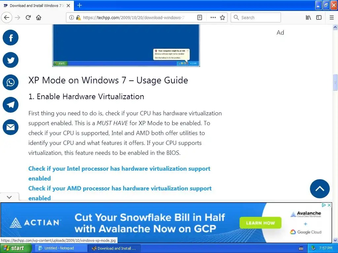Open page actions three-dot menu
The width and height of the screenshot is (338, 253).
[x=213, y=18]
